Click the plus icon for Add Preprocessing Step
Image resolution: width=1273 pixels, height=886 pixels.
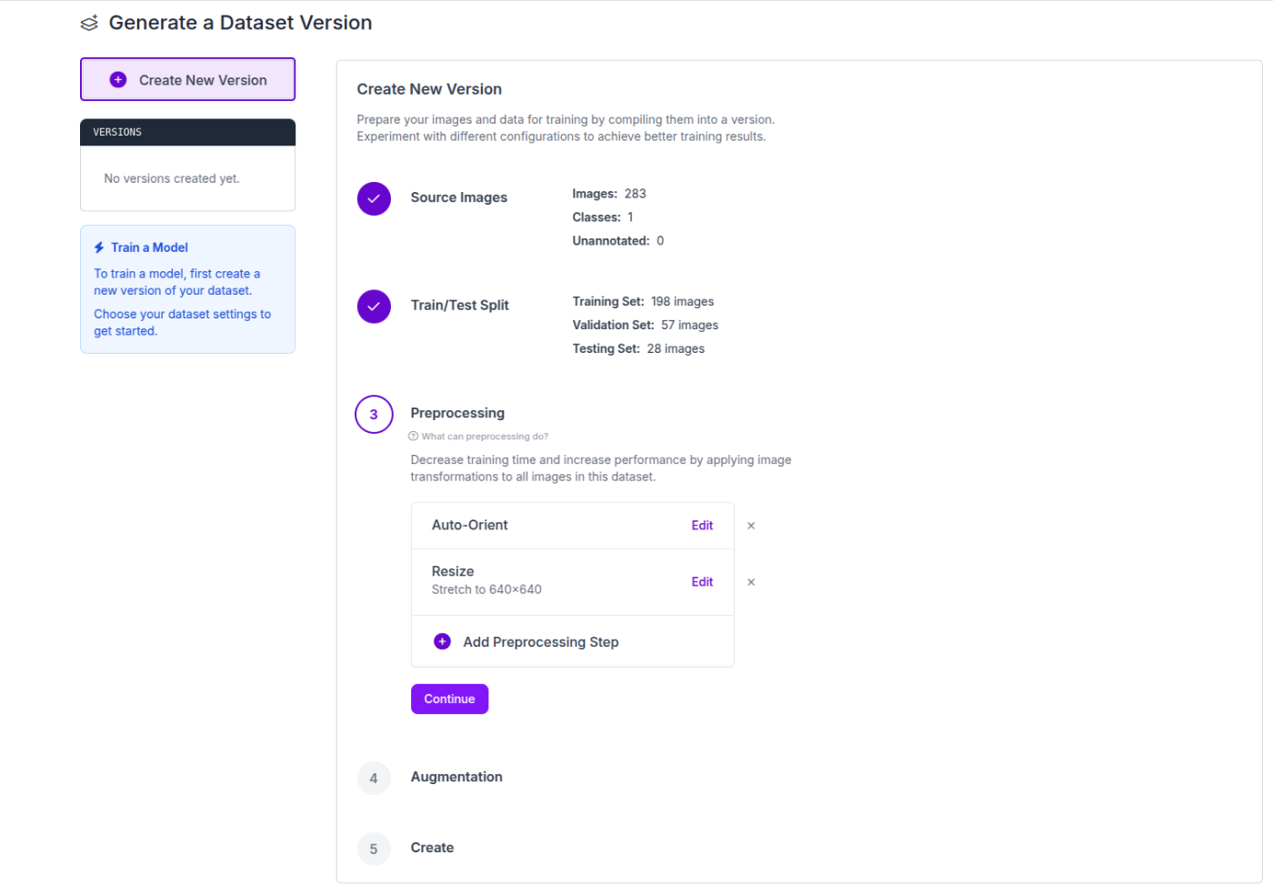pos(442,641)
